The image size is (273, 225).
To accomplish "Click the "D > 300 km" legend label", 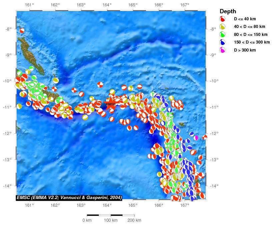I will (x=245, y=50).
